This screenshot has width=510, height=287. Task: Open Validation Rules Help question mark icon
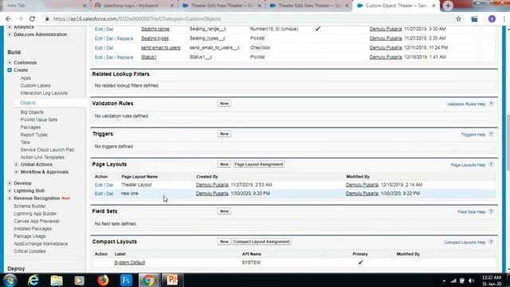[x=491, y=104]
